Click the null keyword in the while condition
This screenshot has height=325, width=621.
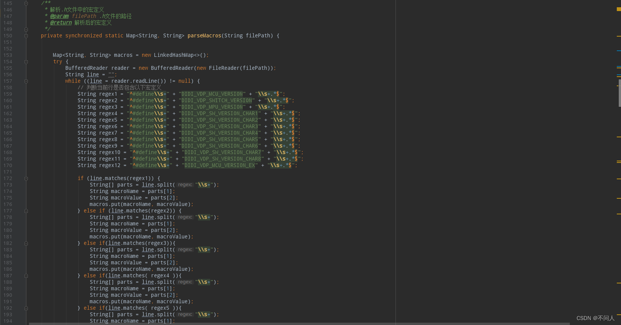(x=185, y=81)
